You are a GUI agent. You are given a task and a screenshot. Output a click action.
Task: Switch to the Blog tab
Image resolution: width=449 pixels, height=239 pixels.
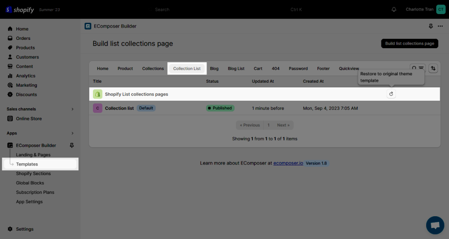[x=214, y=69]
